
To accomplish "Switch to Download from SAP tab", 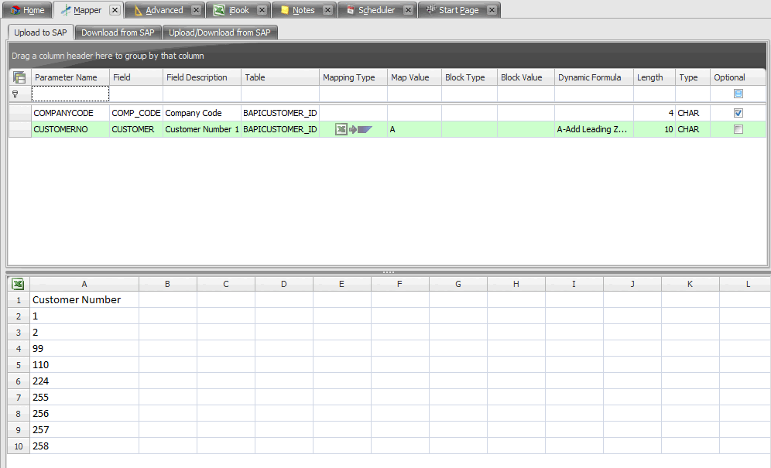I will click(x=118, y=32).
